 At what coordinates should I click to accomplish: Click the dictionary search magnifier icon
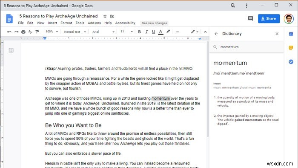click(215, 47)
